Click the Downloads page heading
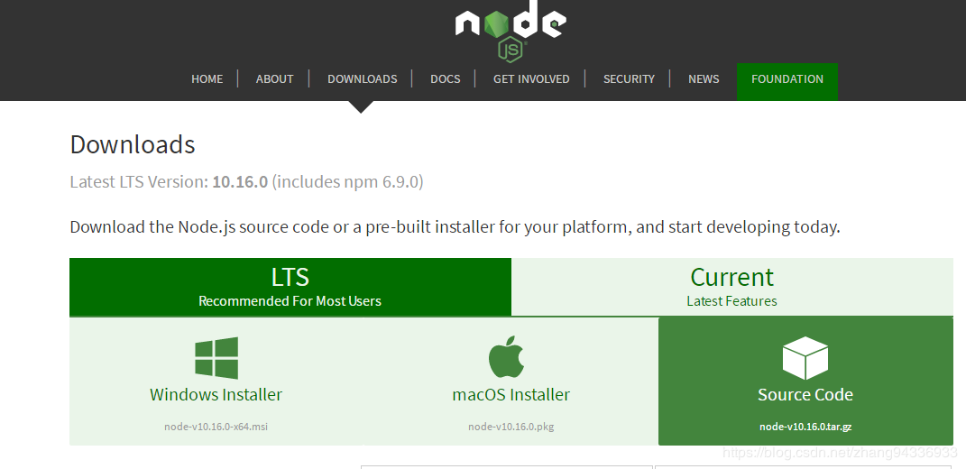966x469 pixels. click(x=133, y=145)
